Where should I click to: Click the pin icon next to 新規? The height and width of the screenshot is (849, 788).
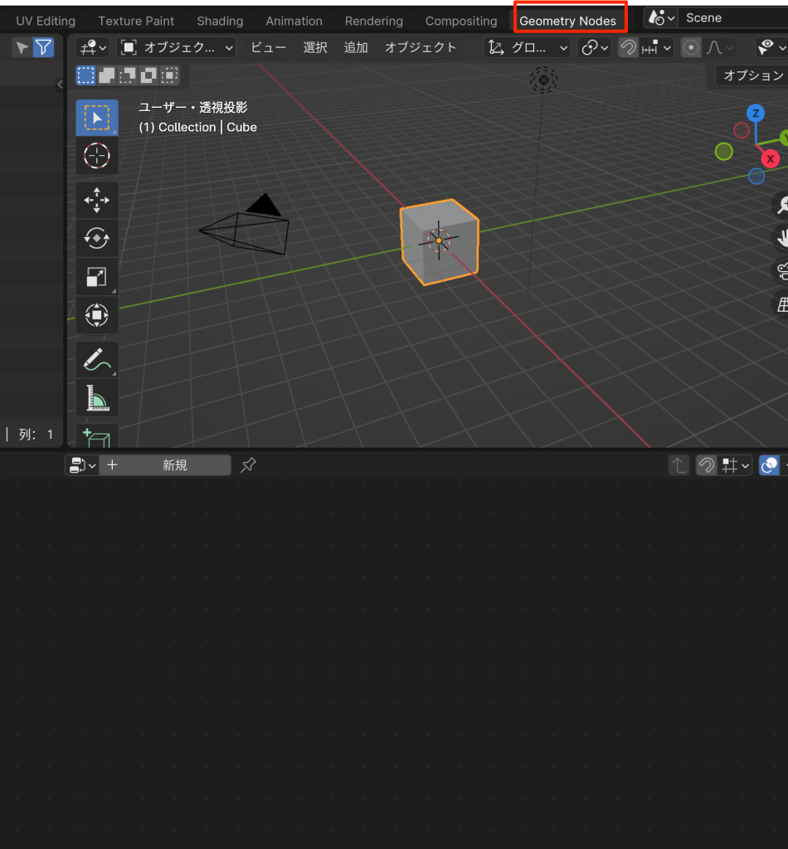coord(247,465)
